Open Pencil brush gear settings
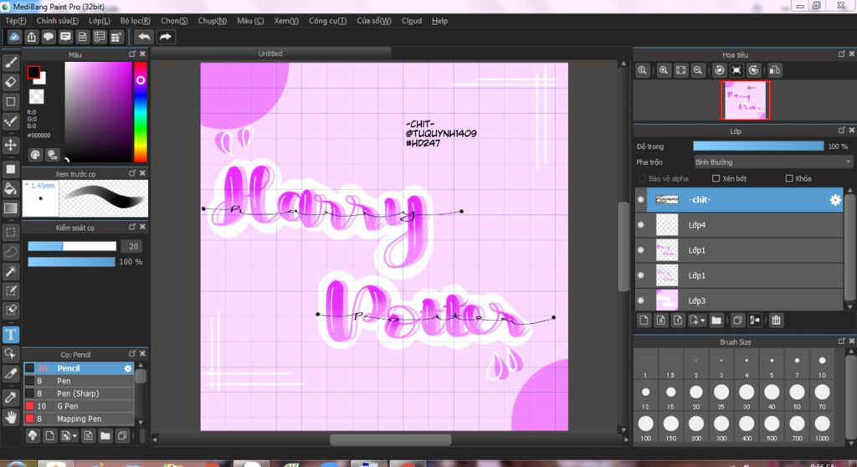Image resolution: width=857 pixels, height=467 pixels. click(128, 368)
